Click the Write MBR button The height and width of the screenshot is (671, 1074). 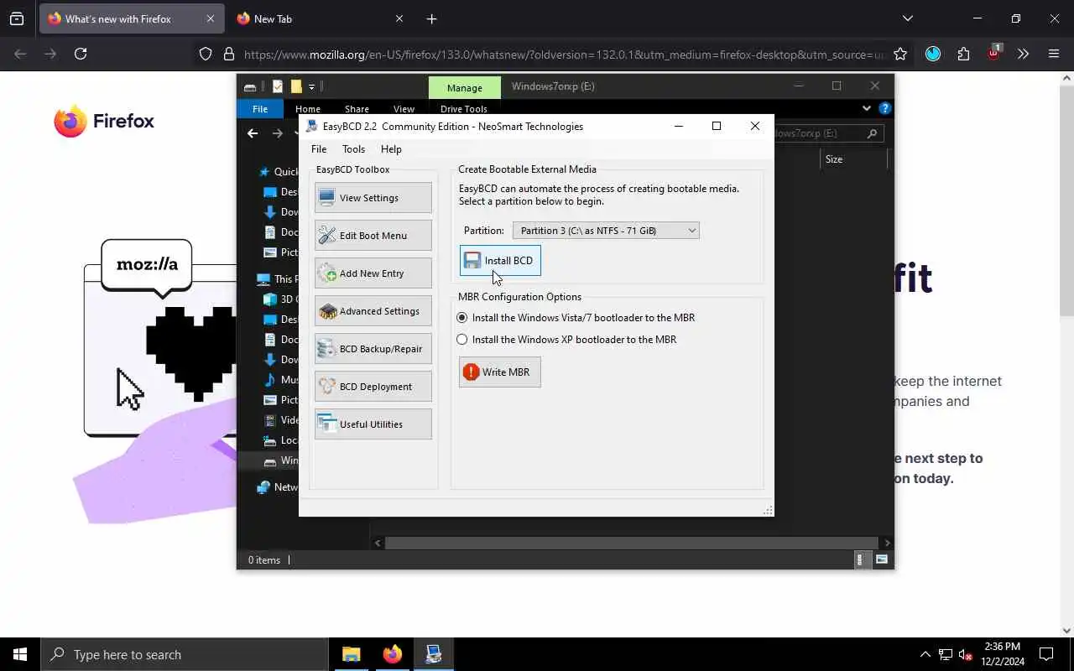(x=500, y=372)
